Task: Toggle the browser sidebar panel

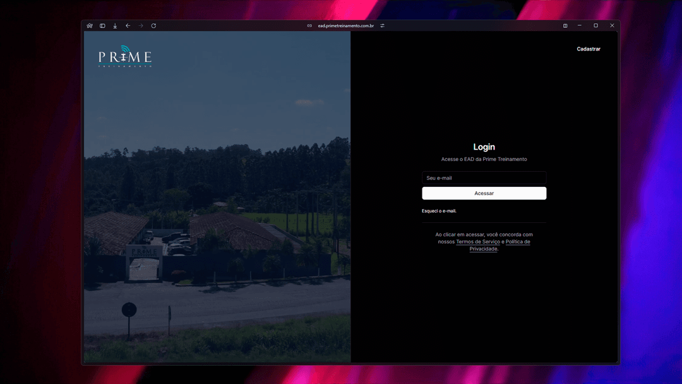Action: pyautogui.click(x=102, y=26)
